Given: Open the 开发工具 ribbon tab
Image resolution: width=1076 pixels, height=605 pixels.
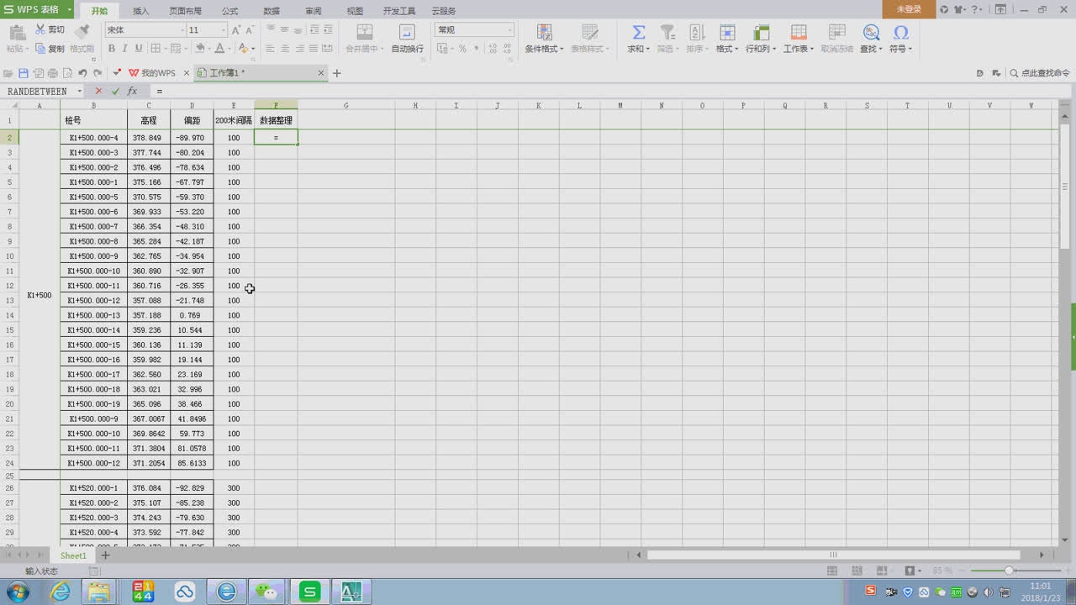Looking at the screenshot, I should coord(399,11).
